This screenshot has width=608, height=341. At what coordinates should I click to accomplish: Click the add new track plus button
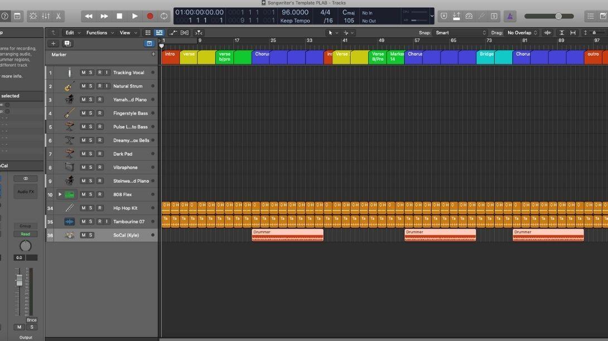53,43
